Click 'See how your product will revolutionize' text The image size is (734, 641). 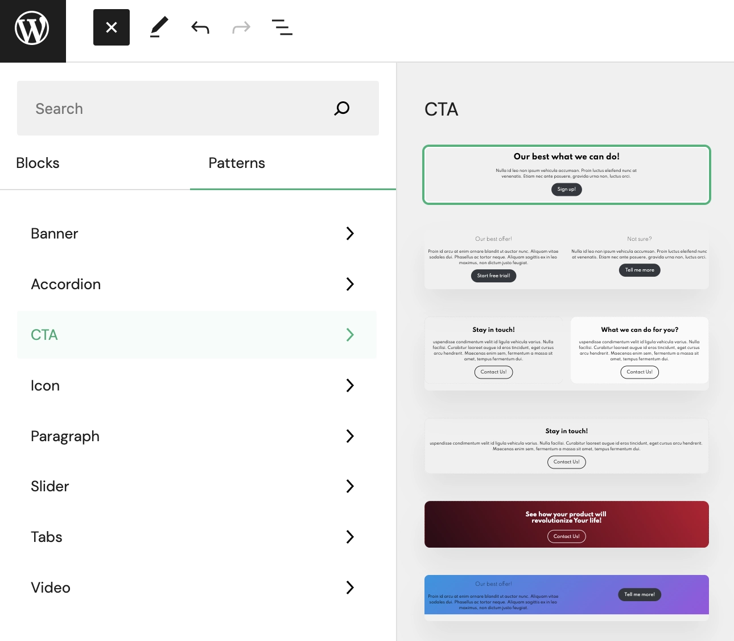click(566, 517)
